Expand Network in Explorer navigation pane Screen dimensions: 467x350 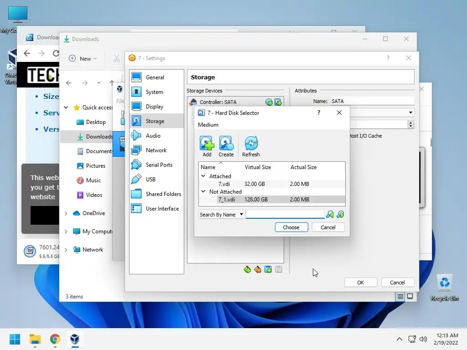tap(66, 250)
